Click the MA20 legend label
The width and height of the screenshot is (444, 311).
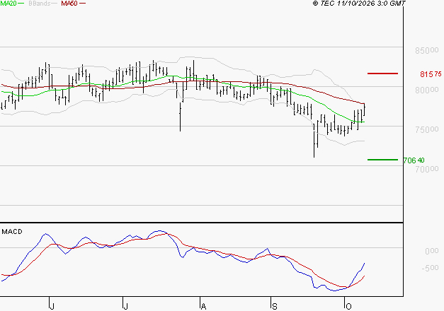pos(8,4)
